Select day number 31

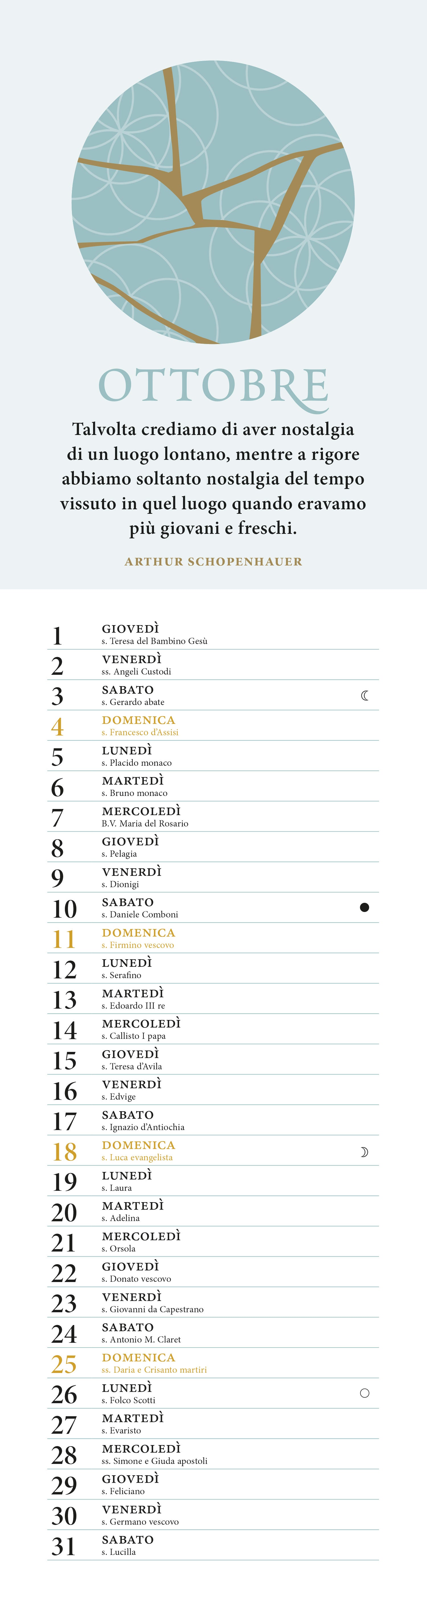click(x=64, y=1546)
